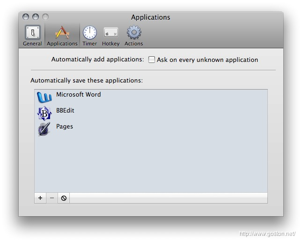Click empty space in the applications list
Viewport: 302px width, 242px height.
tap(150, 164)
